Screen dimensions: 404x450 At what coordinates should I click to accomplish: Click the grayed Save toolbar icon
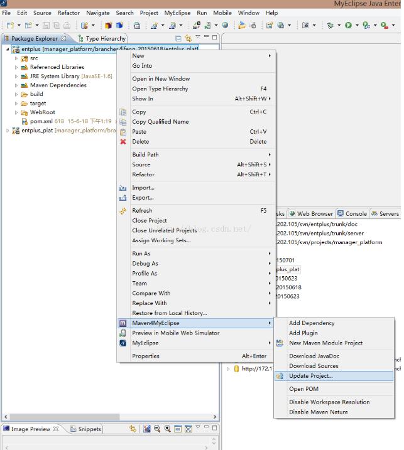pos(46,25)
